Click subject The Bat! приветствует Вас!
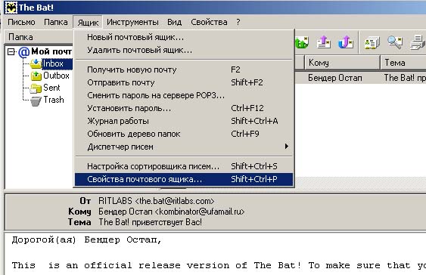Screen dimensions: 426x275 pyautogui.click(x=151, y=222)
